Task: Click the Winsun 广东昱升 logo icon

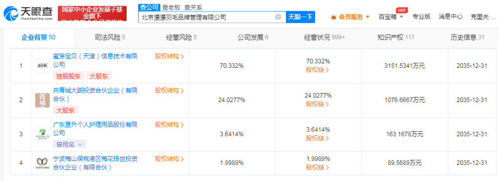Action: tap(42, 134)
